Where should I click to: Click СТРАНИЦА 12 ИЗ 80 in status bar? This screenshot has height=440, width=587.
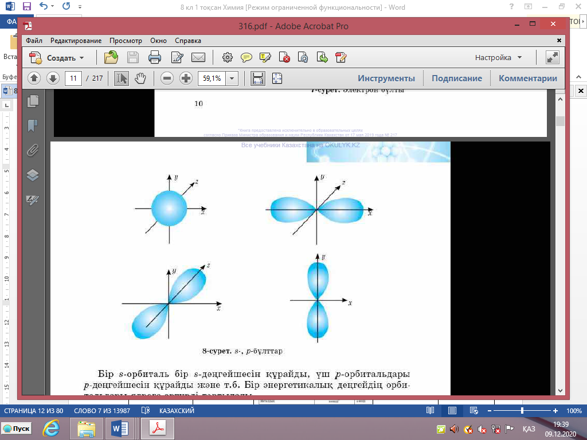pos(34,411)
